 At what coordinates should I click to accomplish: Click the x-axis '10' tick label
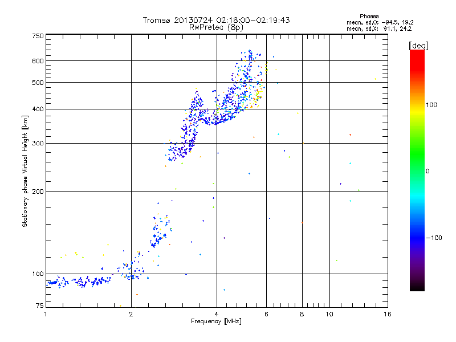329,314
